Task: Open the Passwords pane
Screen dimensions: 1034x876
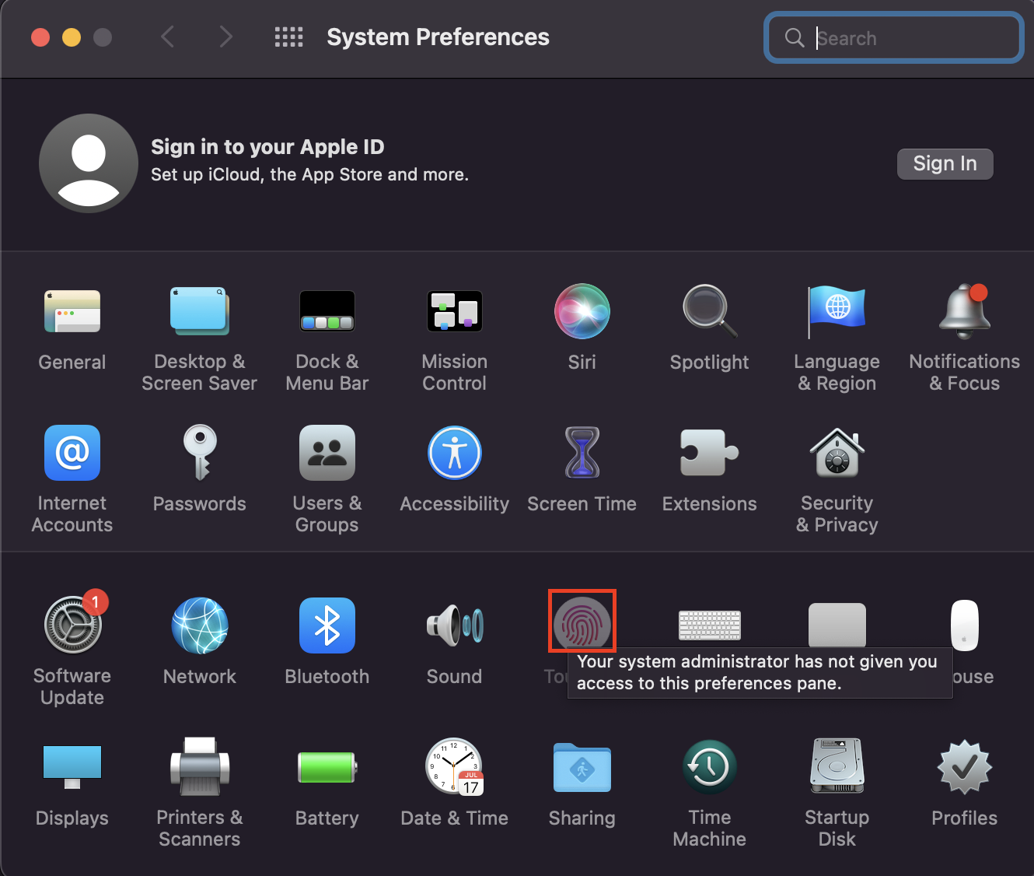Action: (200, 453)
